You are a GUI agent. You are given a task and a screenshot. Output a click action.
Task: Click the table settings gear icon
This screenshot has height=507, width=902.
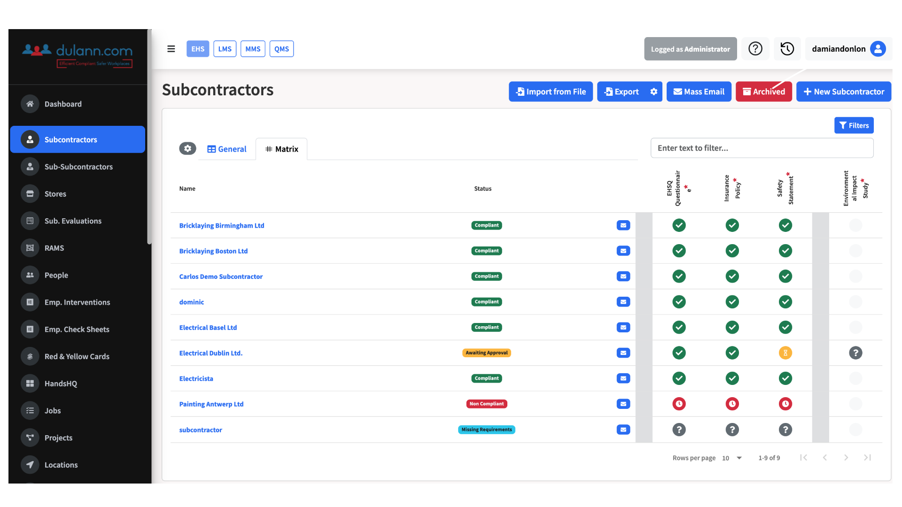(187, 149)
